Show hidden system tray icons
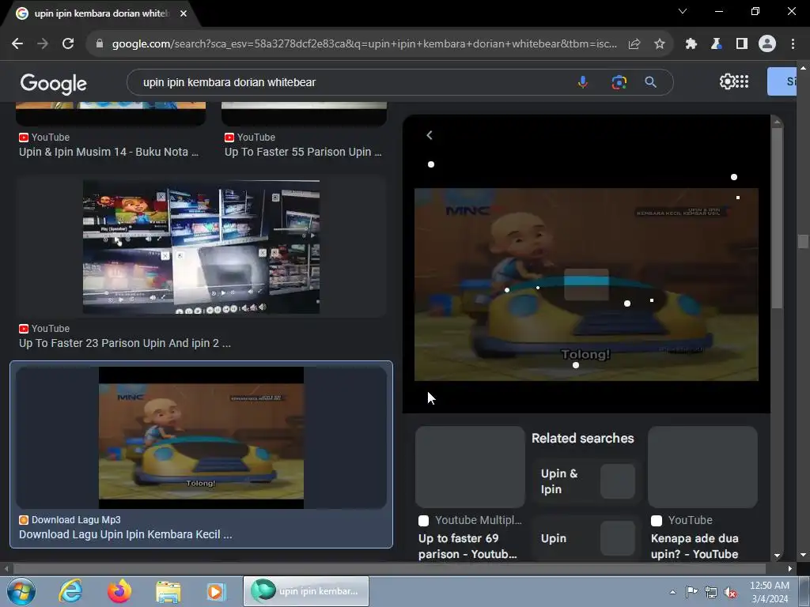The height and width of the screenshot is (607, 810). click(672, 592)
